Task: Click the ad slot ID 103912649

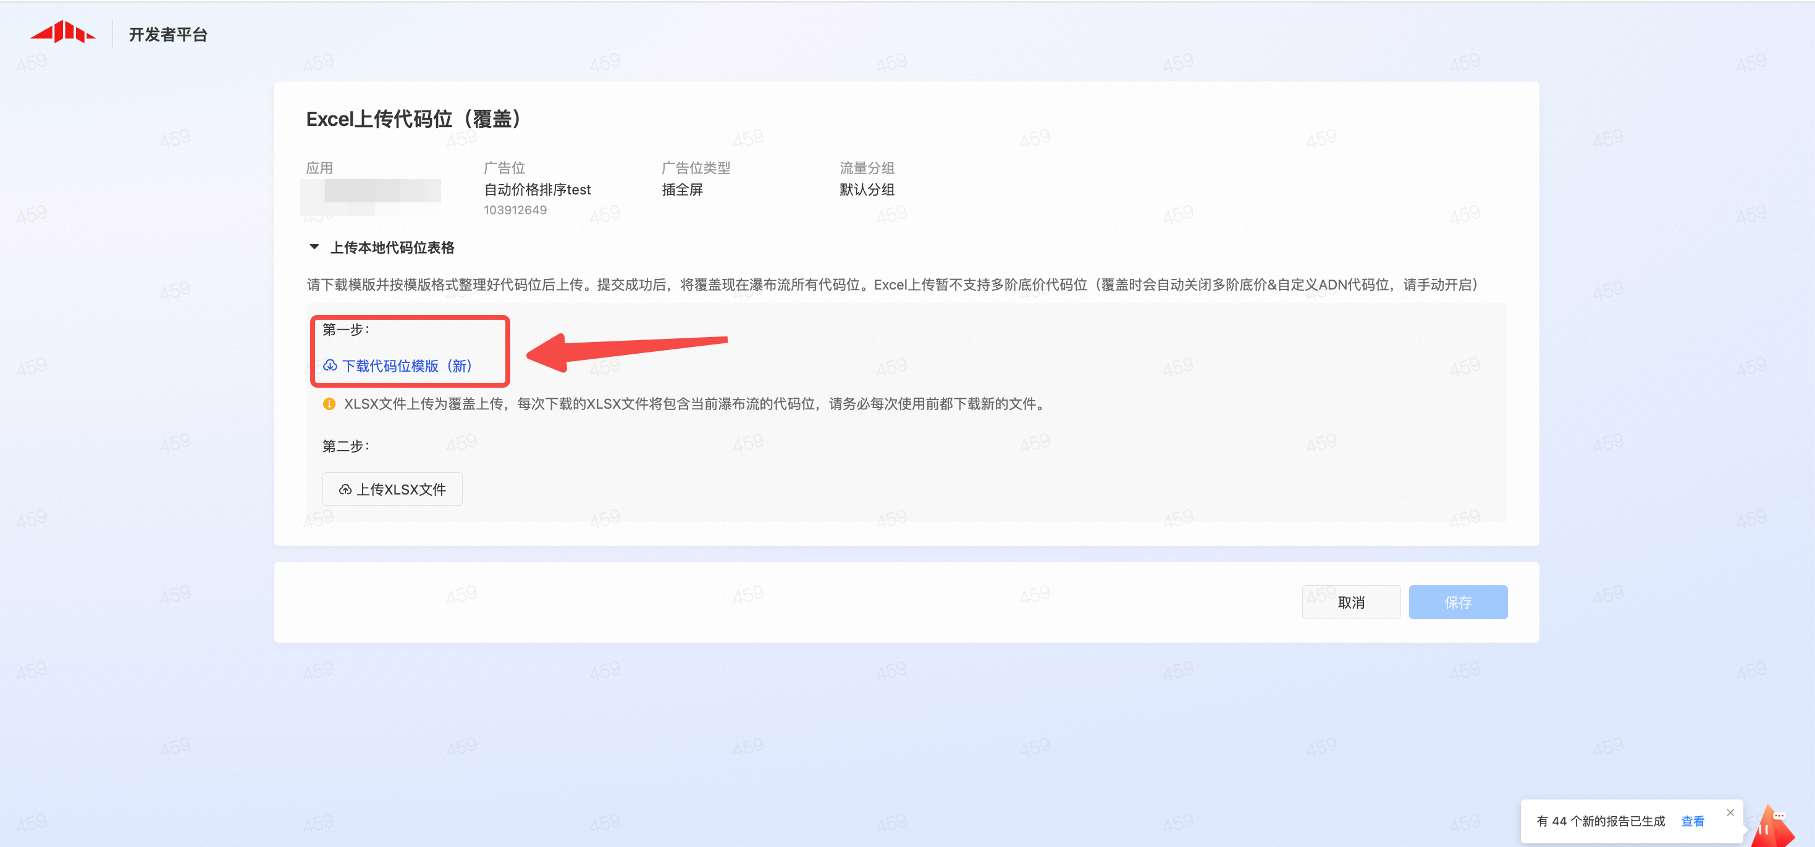Action: tap(515, 210)
